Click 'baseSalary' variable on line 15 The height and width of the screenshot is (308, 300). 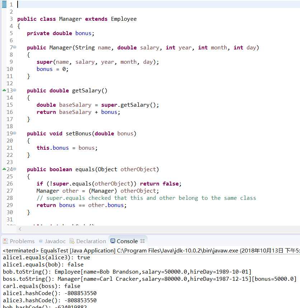tap(75, 105)
